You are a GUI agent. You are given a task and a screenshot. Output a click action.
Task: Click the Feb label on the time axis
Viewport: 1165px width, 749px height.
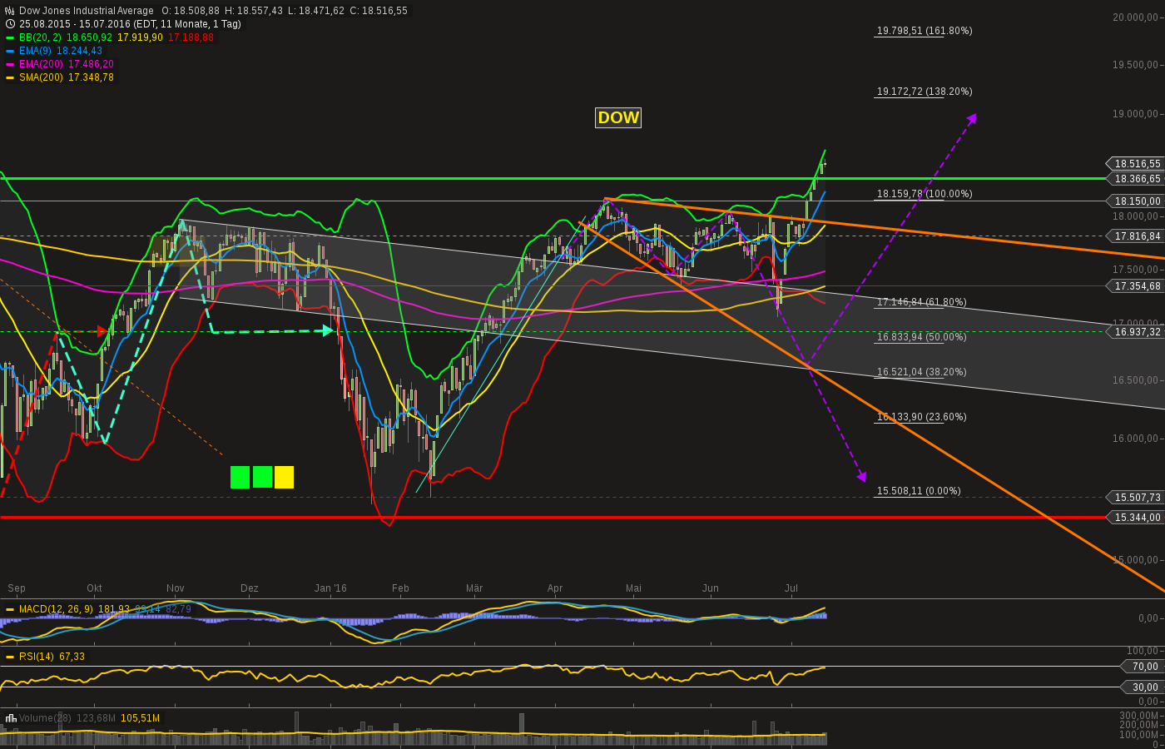[400, 588]
